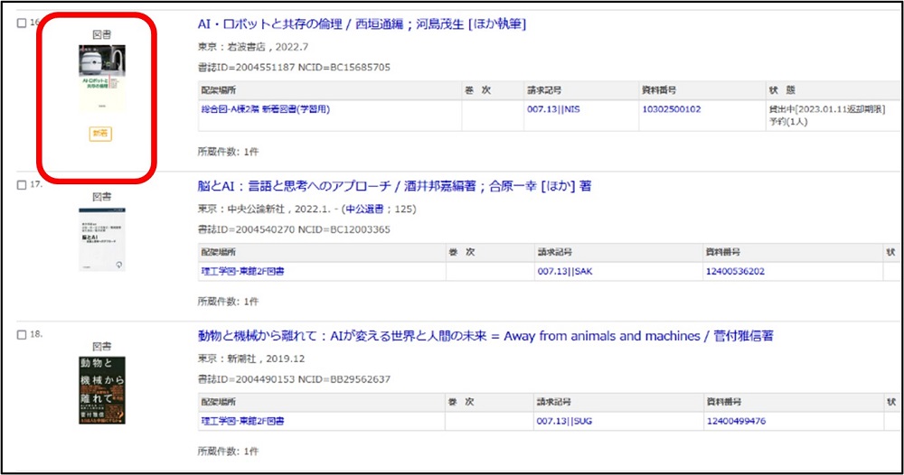Click call number 007.13||NIS
Image resolution: width=904 pixels, height=475 pixels.
pos(553,109)
